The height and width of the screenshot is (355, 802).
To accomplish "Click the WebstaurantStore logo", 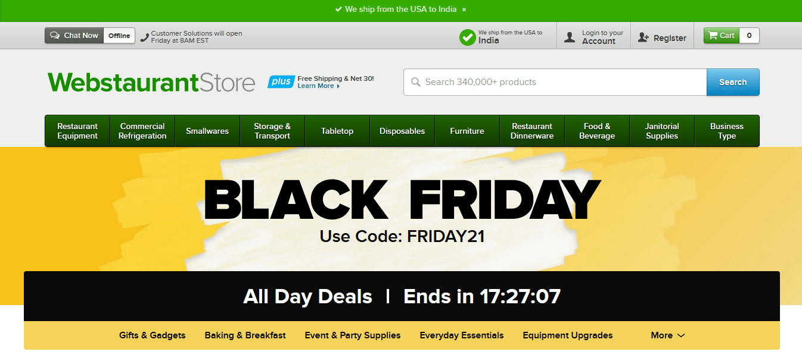I will click(151, 82).
